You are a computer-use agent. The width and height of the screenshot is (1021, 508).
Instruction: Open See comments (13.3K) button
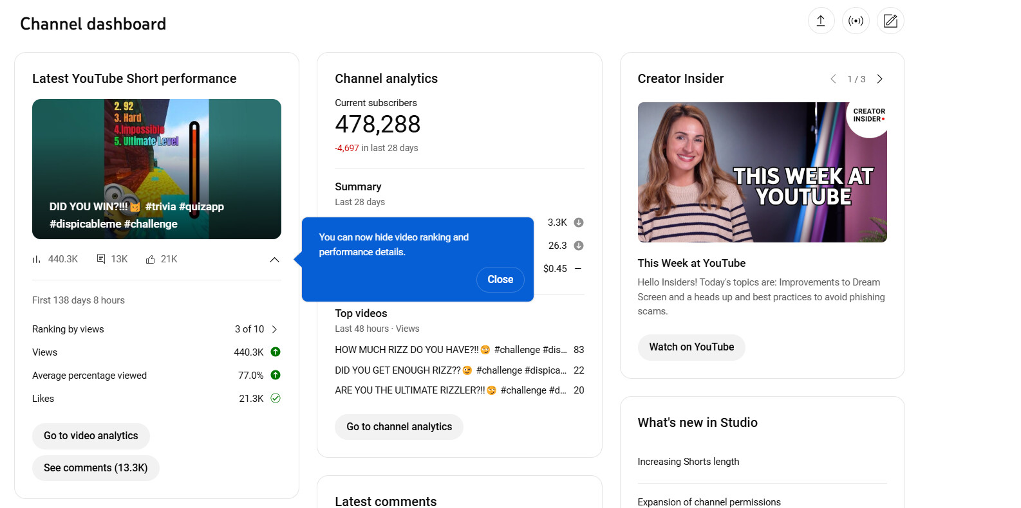click(96, 468)
